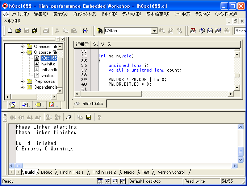Collapse the C source file folder
The width and height of the screenshot is (247, 186).
coord(22,52)
